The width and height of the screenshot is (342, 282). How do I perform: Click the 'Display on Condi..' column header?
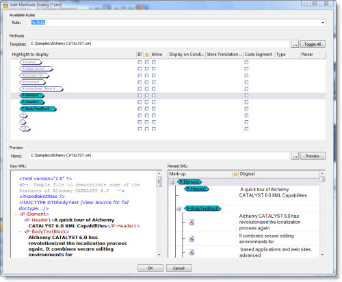pos(187,55)
